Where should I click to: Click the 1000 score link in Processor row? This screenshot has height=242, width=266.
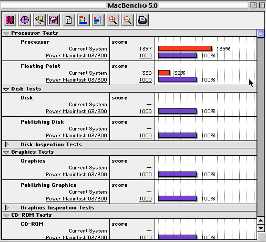point(146,56)
